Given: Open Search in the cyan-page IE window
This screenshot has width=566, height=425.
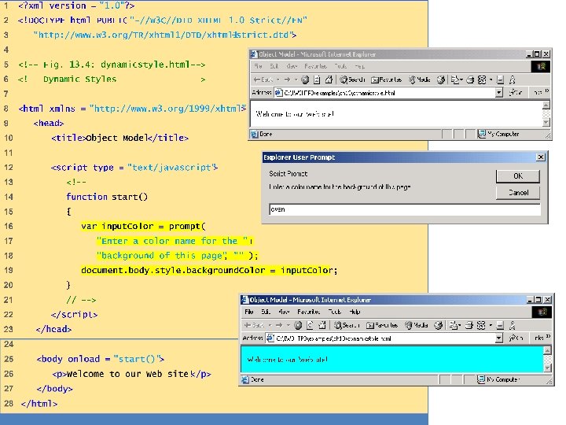Looking at the screenshot, I should pyautogui.click(x=347, y=325).
